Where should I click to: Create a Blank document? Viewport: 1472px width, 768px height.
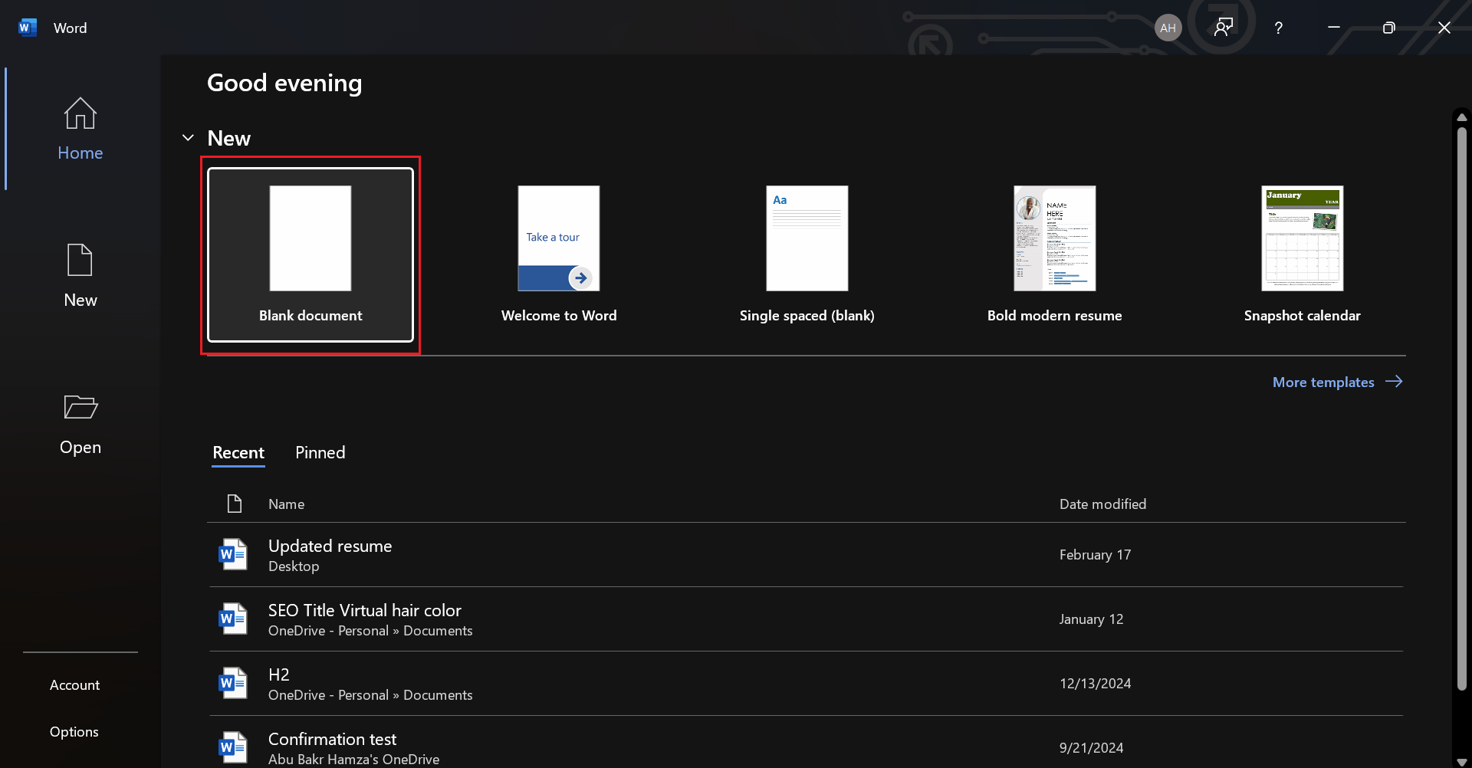coord(310,254)
